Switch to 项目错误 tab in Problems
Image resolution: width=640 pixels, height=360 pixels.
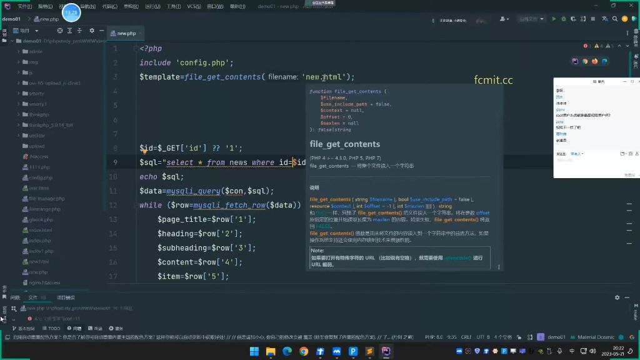click(66, 297)
